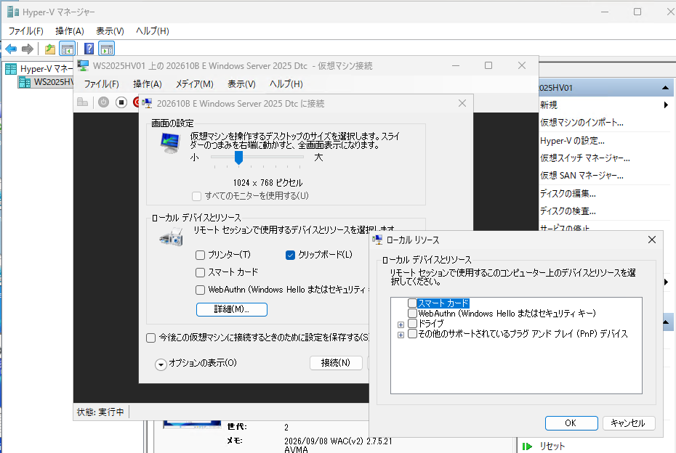This screenshot has height=453, width=676.
Task: Open VM connection 操作(A) menu
Action: pos(148,84)
